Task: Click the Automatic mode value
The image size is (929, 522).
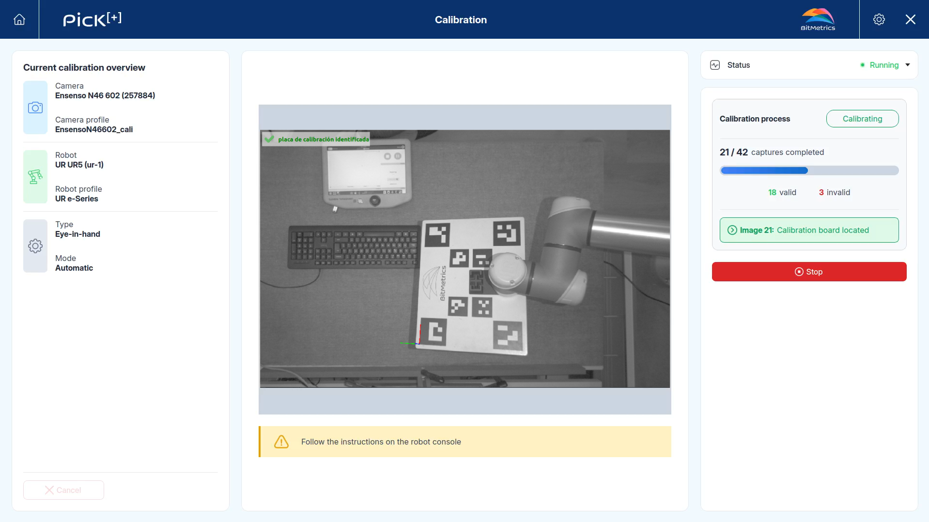Action: click(74, 268)
